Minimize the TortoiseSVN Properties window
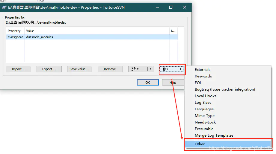Image resolution: width=276 pixels, height=154 pixels. [x=157, y=7]
